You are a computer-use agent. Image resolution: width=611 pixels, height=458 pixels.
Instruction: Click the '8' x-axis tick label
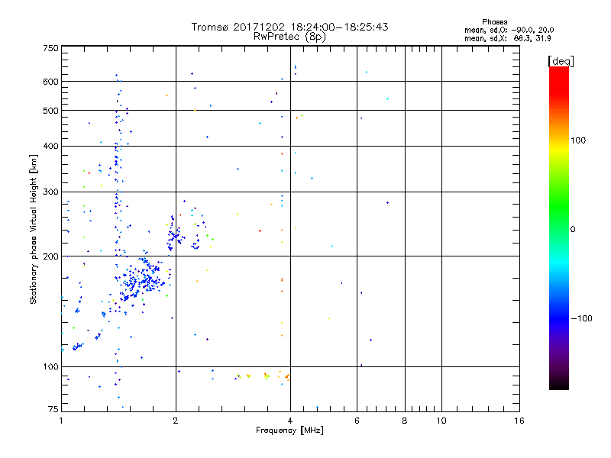pyautogui.click(x=405, y=421)
